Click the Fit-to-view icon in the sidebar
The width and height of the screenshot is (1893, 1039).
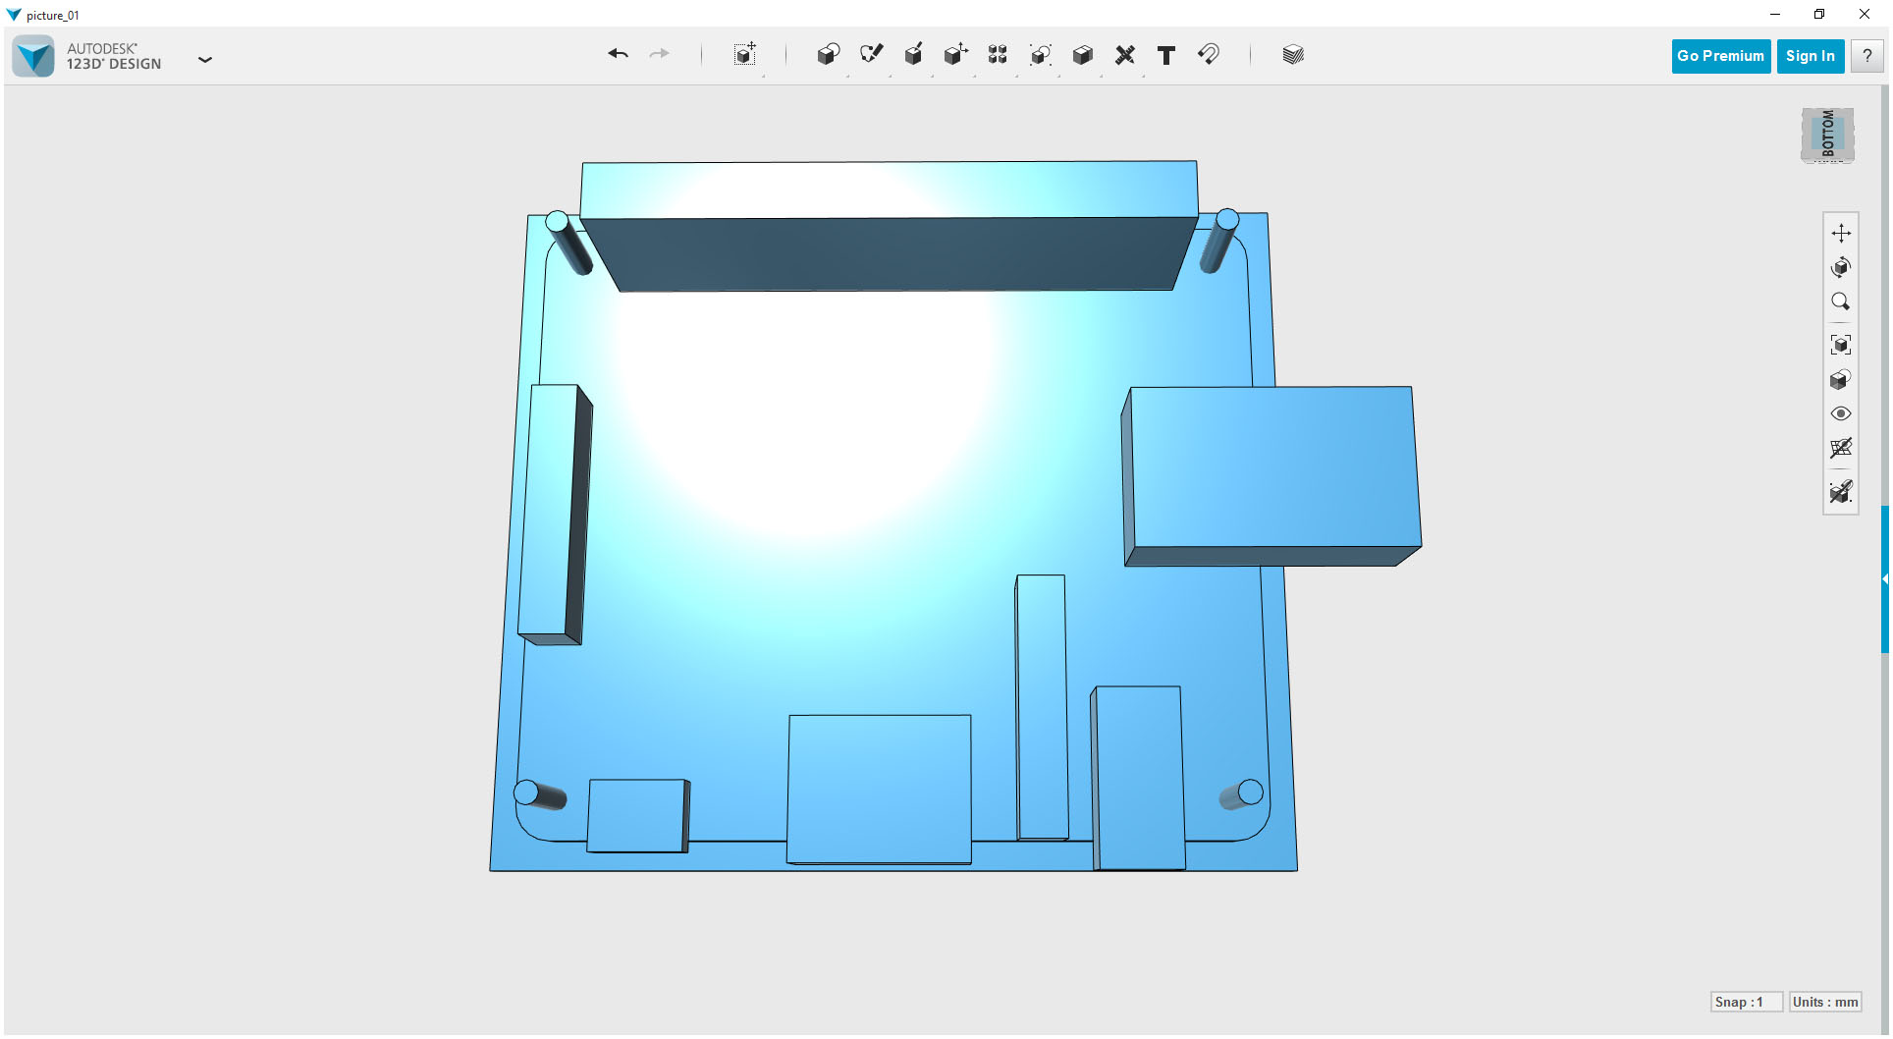tap(1842, 344)
